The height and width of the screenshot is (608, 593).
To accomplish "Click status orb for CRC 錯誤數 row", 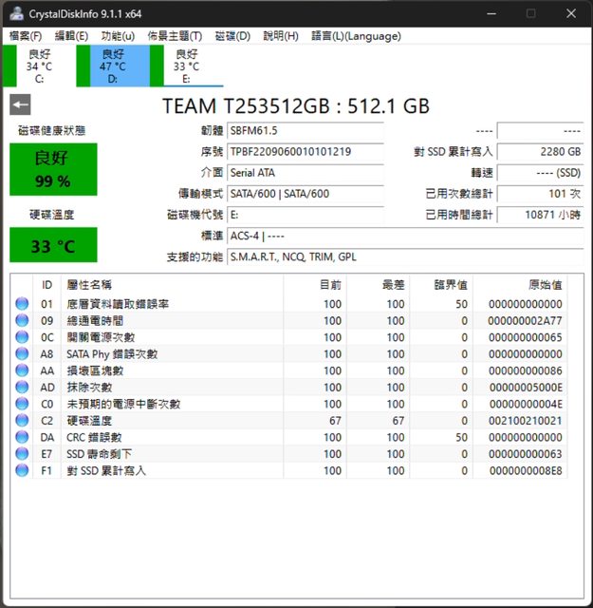I will coord(22,437).
